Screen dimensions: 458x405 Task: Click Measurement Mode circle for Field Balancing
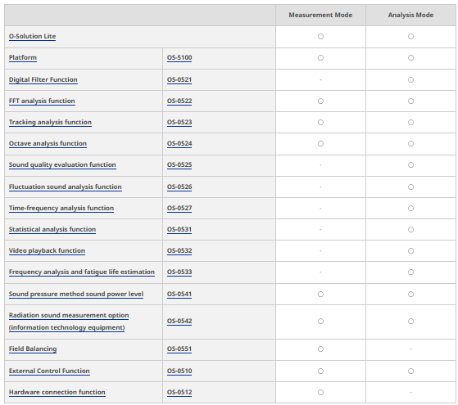(x=320, y=349)
